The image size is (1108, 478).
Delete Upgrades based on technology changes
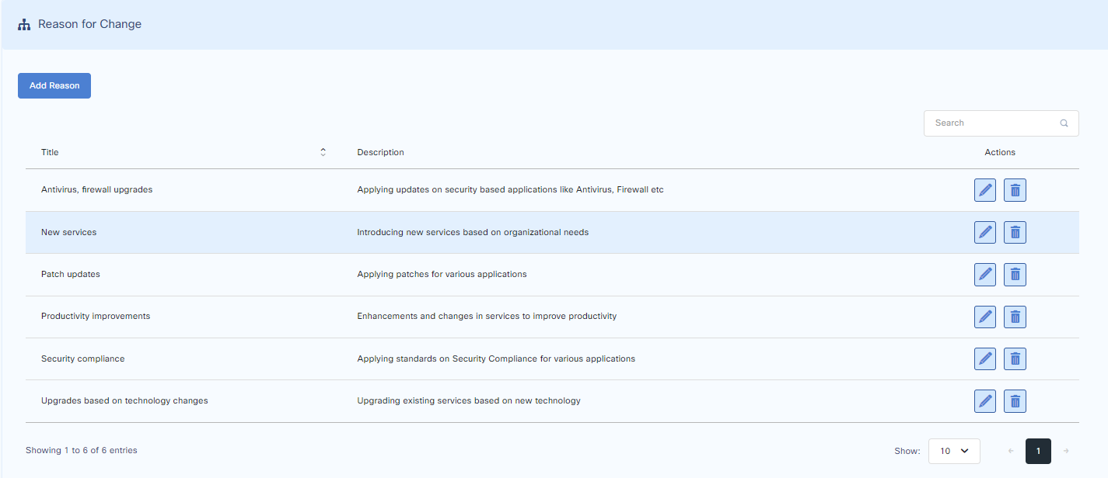tap(1015, 400)
